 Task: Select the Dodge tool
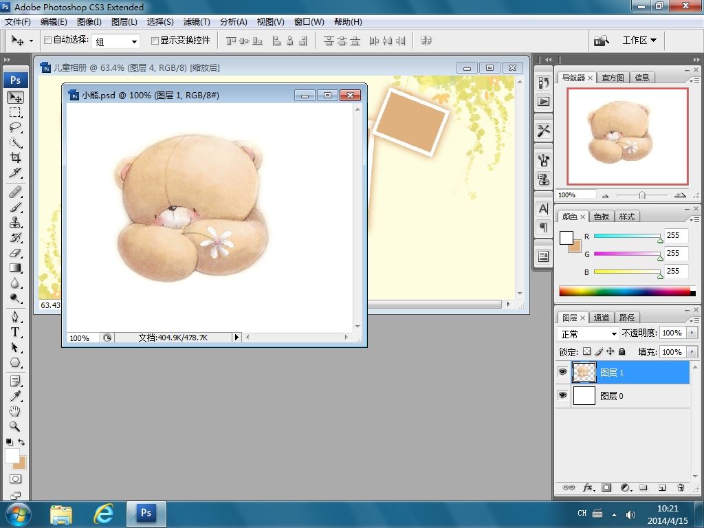15,298
